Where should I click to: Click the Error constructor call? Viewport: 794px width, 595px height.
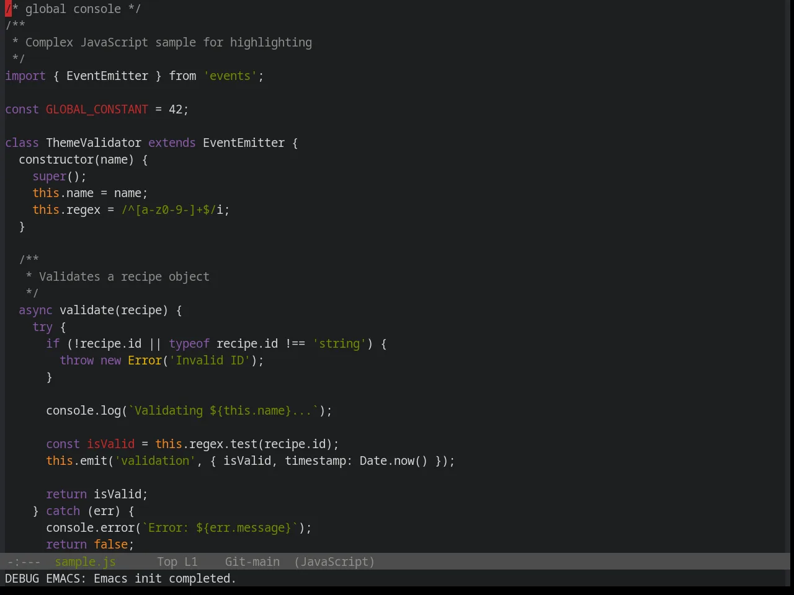coord(145,360)
